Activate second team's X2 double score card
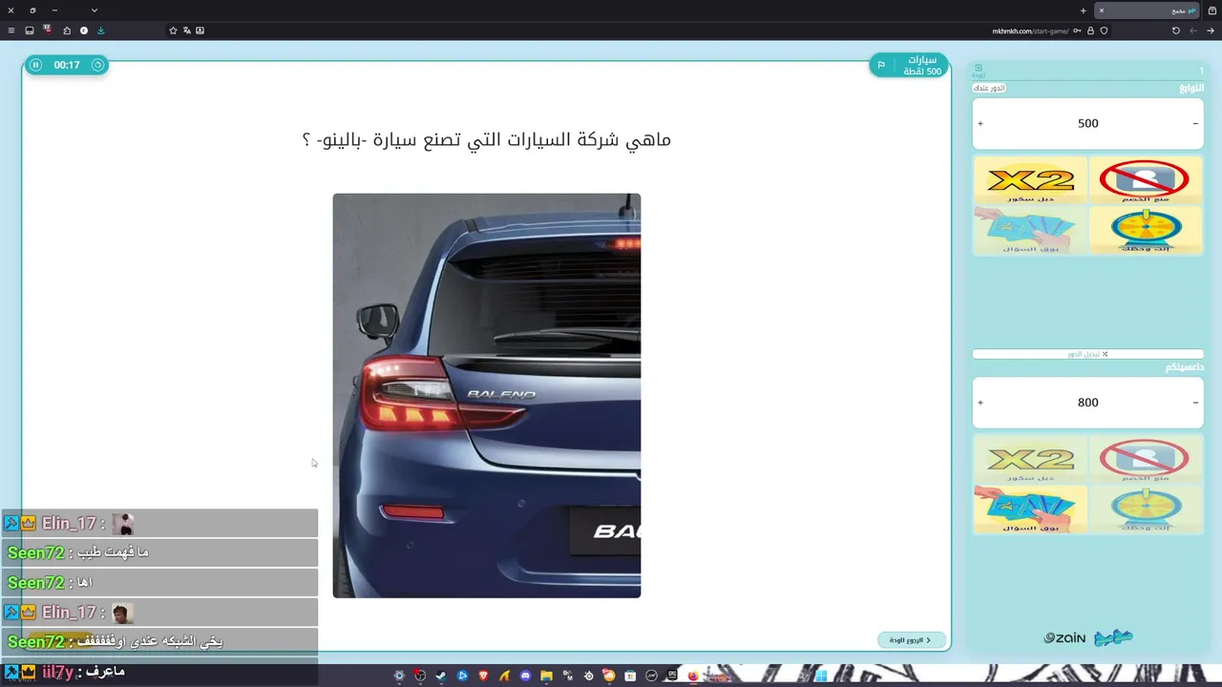The width and height of the screenshot is (1222, 687). coord(1030,460)
